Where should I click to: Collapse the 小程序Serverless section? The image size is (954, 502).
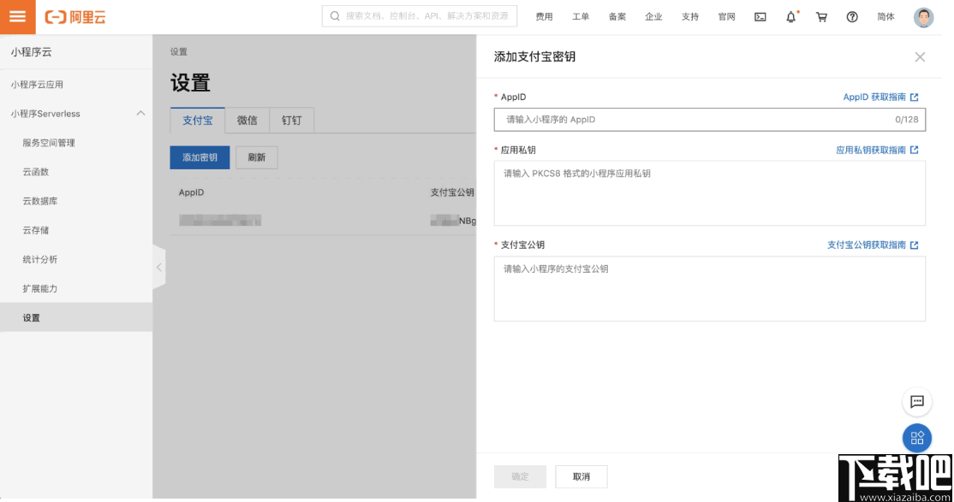click(140, 113)
